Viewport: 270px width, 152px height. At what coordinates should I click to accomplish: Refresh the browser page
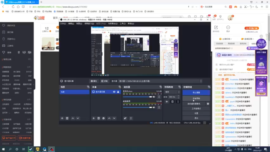[13, 7]
